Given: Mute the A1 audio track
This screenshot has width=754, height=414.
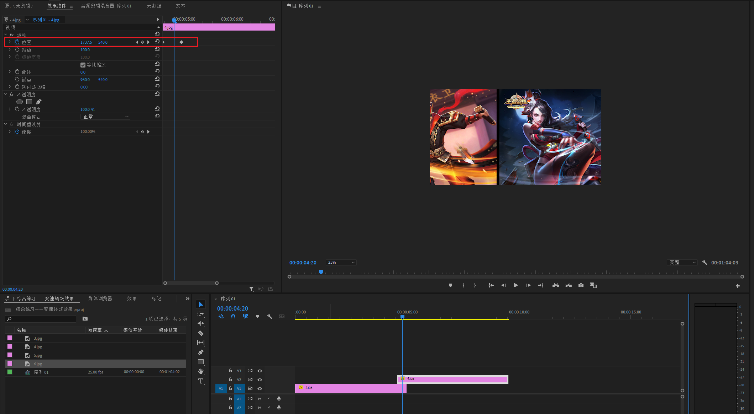Looking at the screenshot, I should pos(260,399).
